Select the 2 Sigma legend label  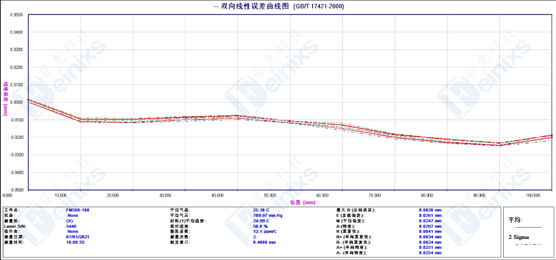pos(519,237)
